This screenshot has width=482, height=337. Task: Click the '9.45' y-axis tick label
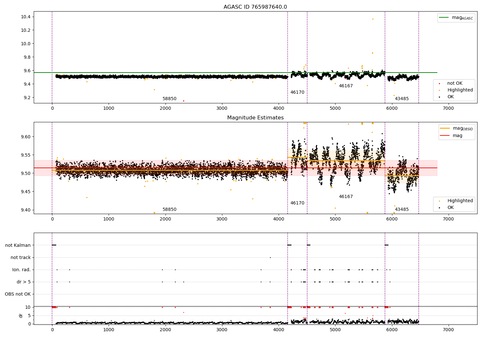[x=26, y=192]
